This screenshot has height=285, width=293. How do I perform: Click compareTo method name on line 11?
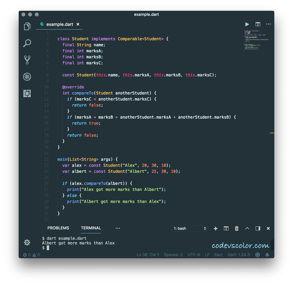(x=83, y=93)
